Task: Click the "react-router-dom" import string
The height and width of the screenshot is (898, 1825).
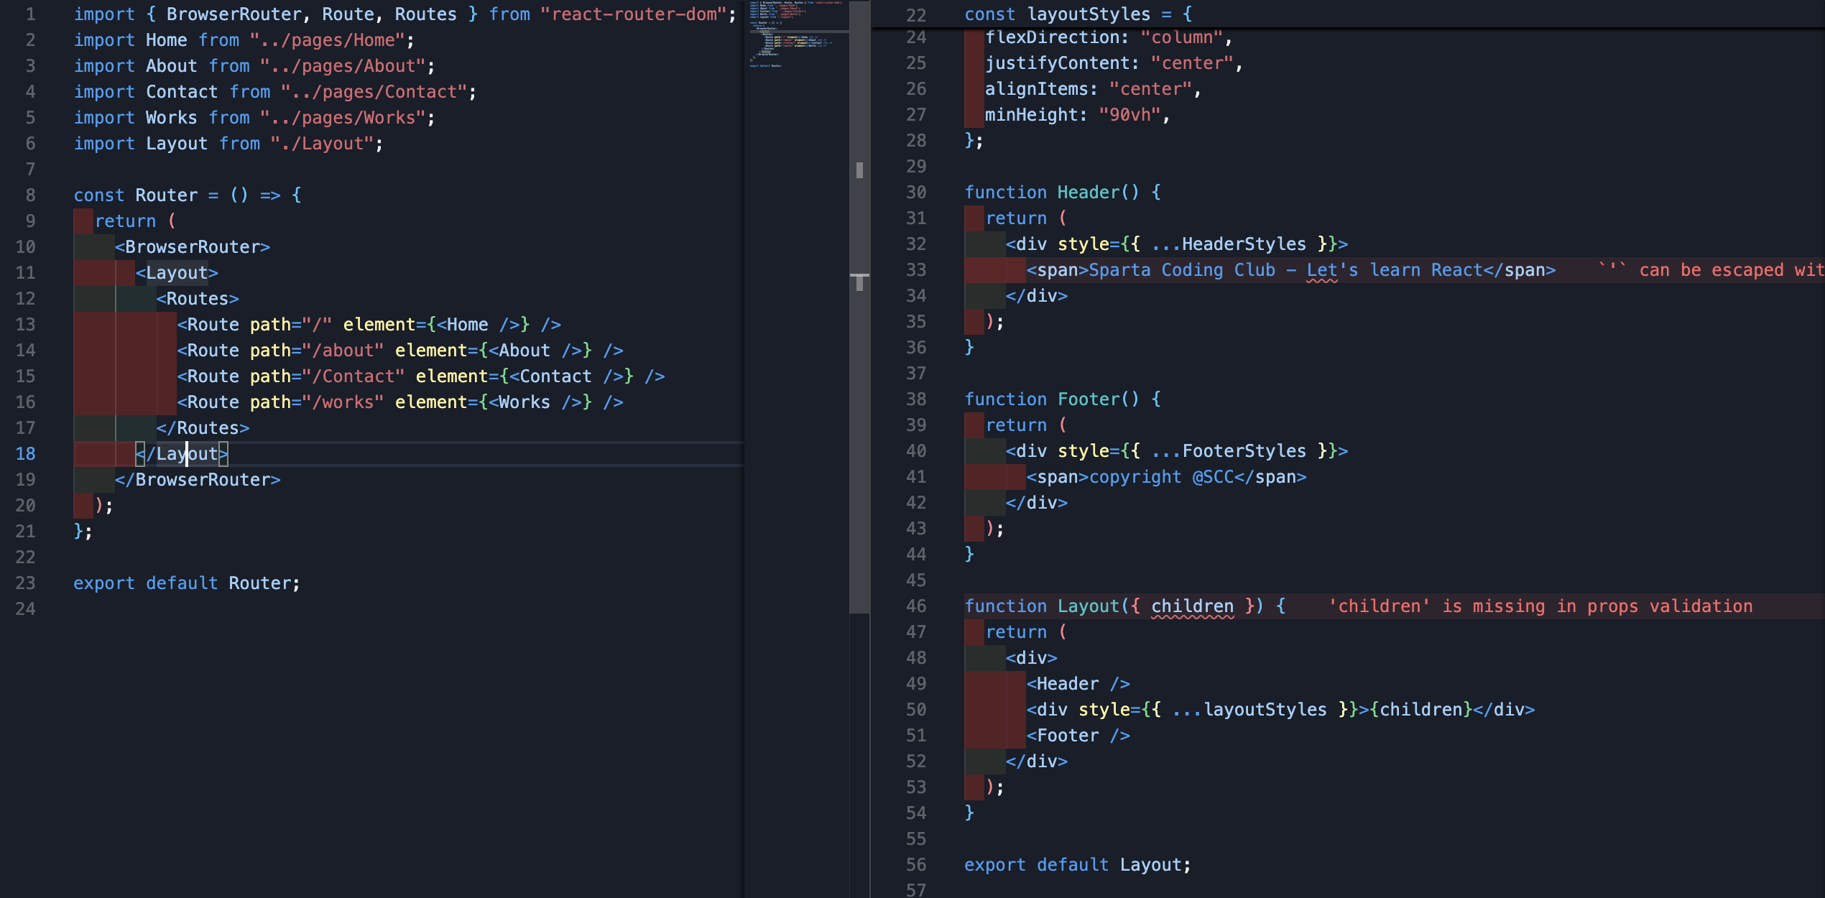Action: [633, 14]
